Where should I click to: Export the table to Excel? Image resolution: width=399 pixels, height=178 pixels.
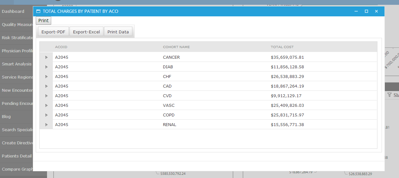coord(86,32)
